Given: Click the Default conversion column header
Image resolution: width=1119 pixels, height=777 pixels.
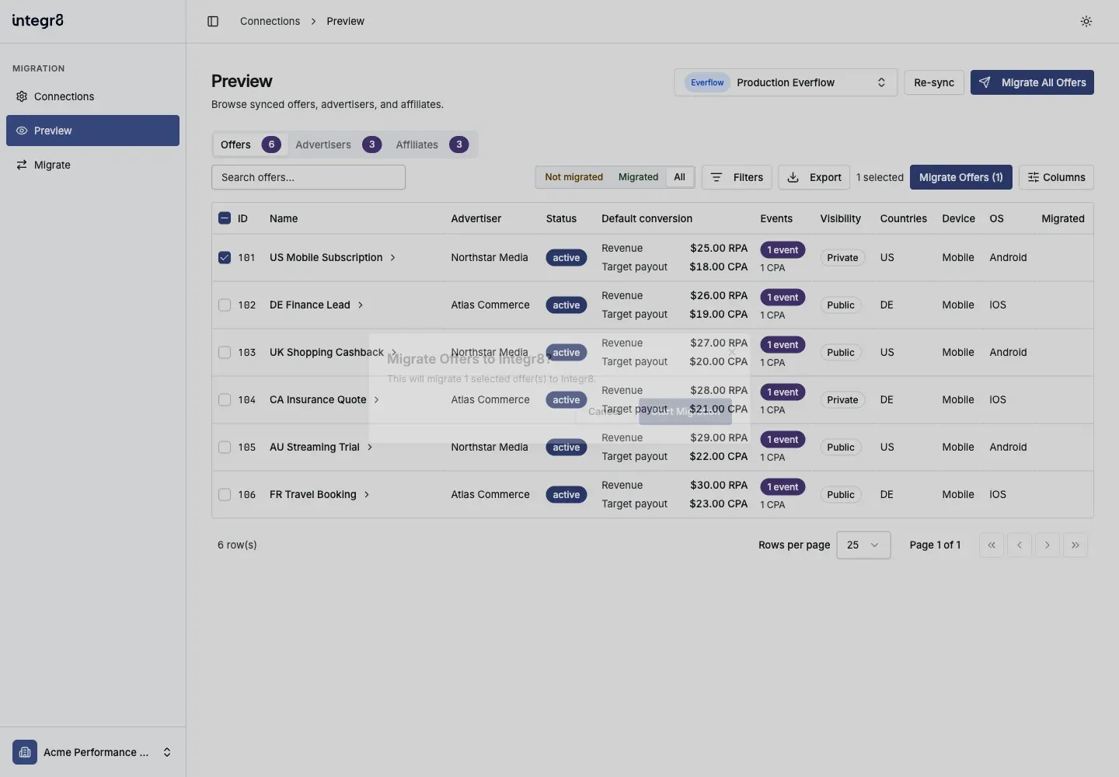Looking at the screenshot, I should point(647,218).
